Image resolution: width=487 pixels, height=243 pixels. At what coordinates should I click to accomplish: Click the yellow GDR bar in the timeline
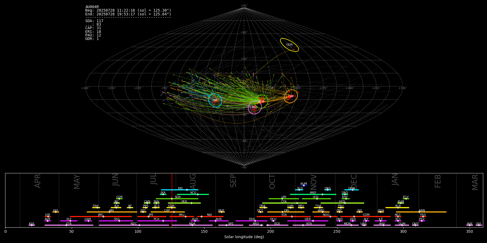(171, 208)
